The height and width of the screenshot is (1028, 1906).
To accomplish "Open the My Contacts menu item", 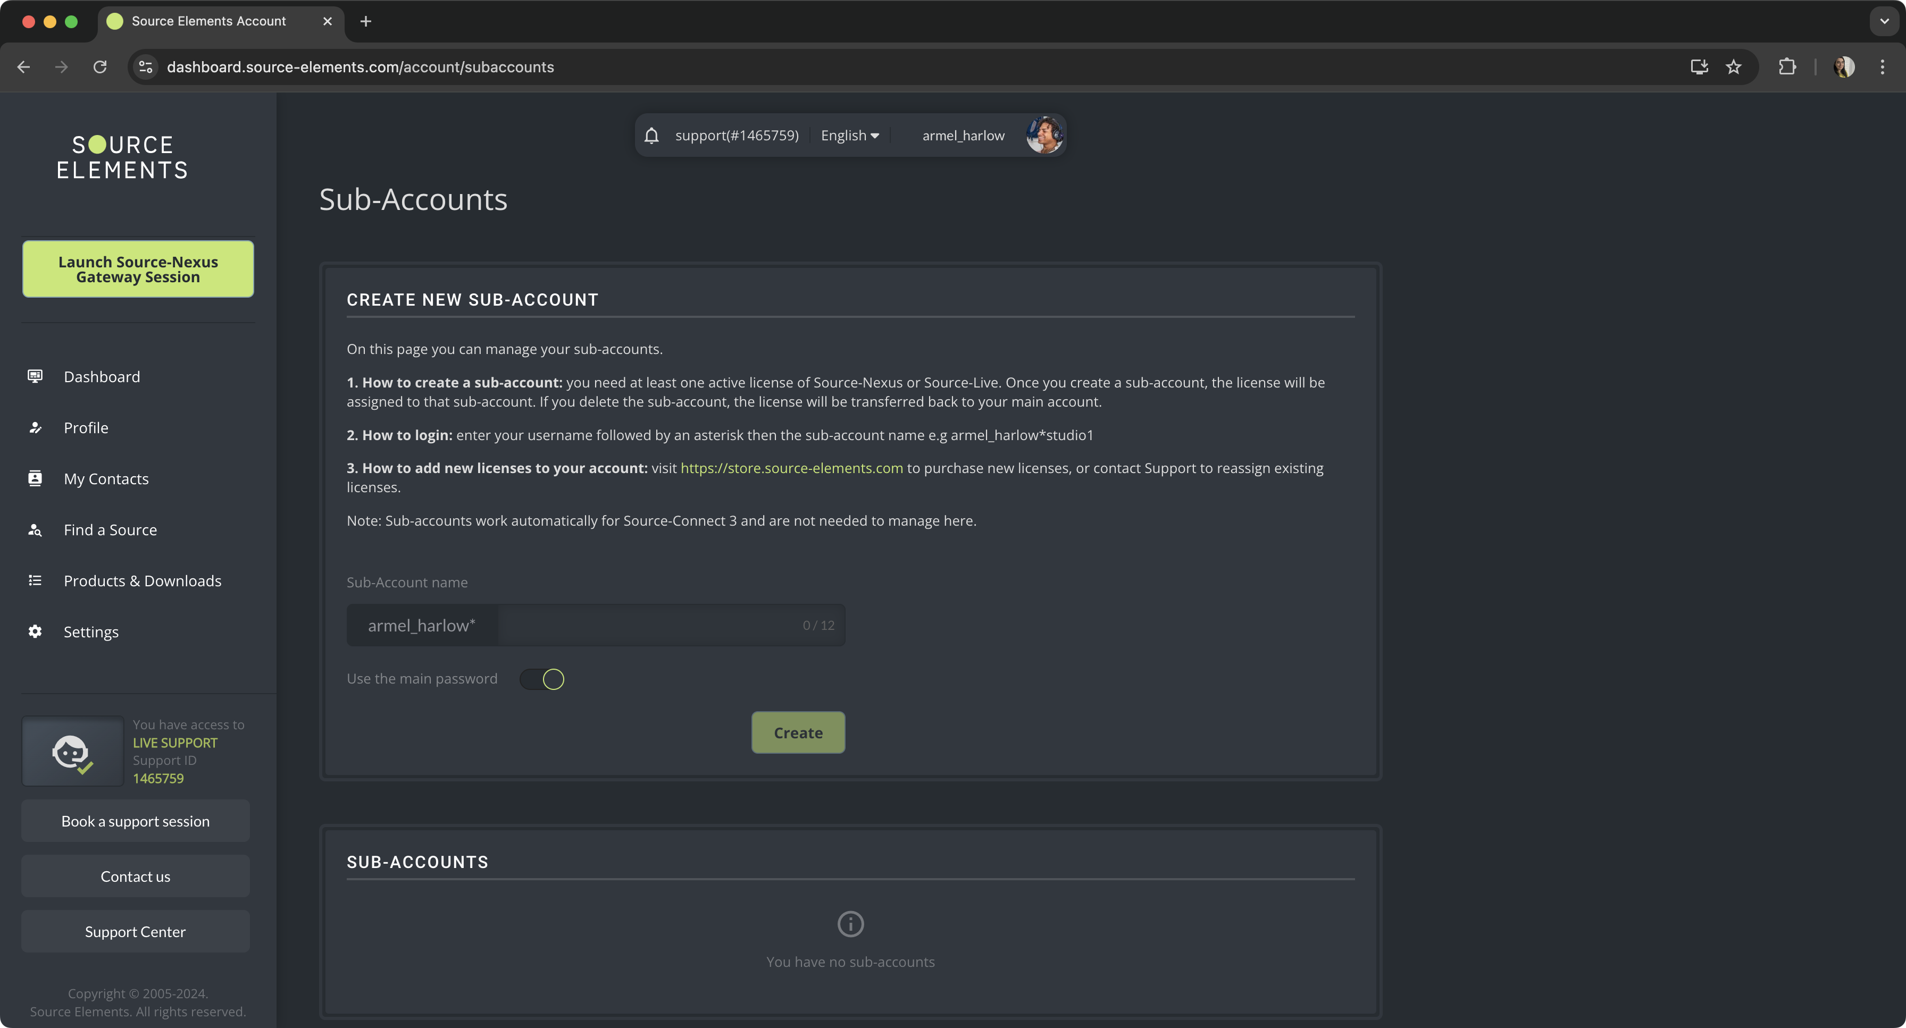I will click(x=106, y=478).
